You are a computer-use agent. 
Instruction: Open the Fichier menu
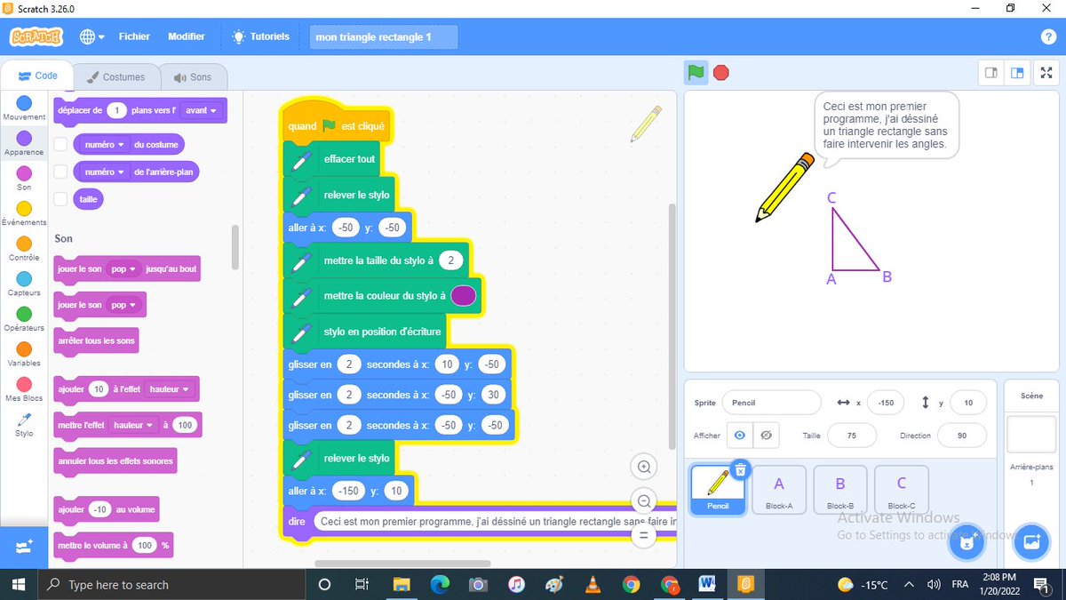pos(134,36)
